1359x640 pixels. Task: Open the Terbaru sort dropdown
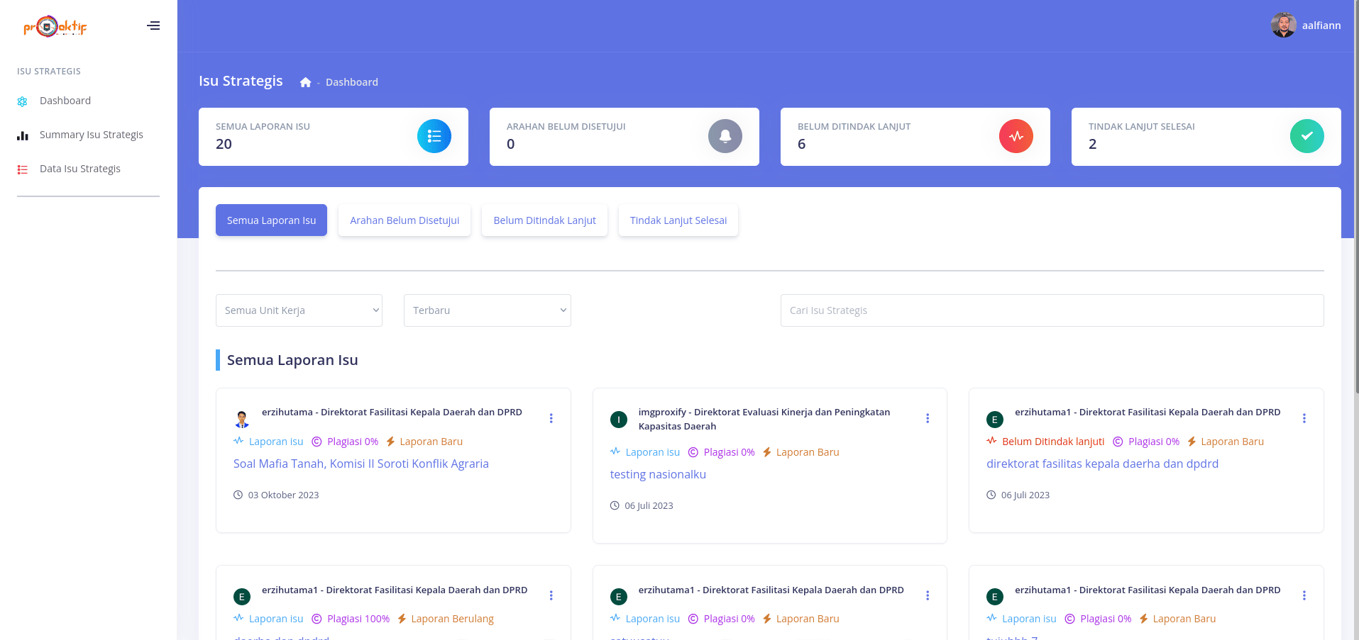point(487,310)
